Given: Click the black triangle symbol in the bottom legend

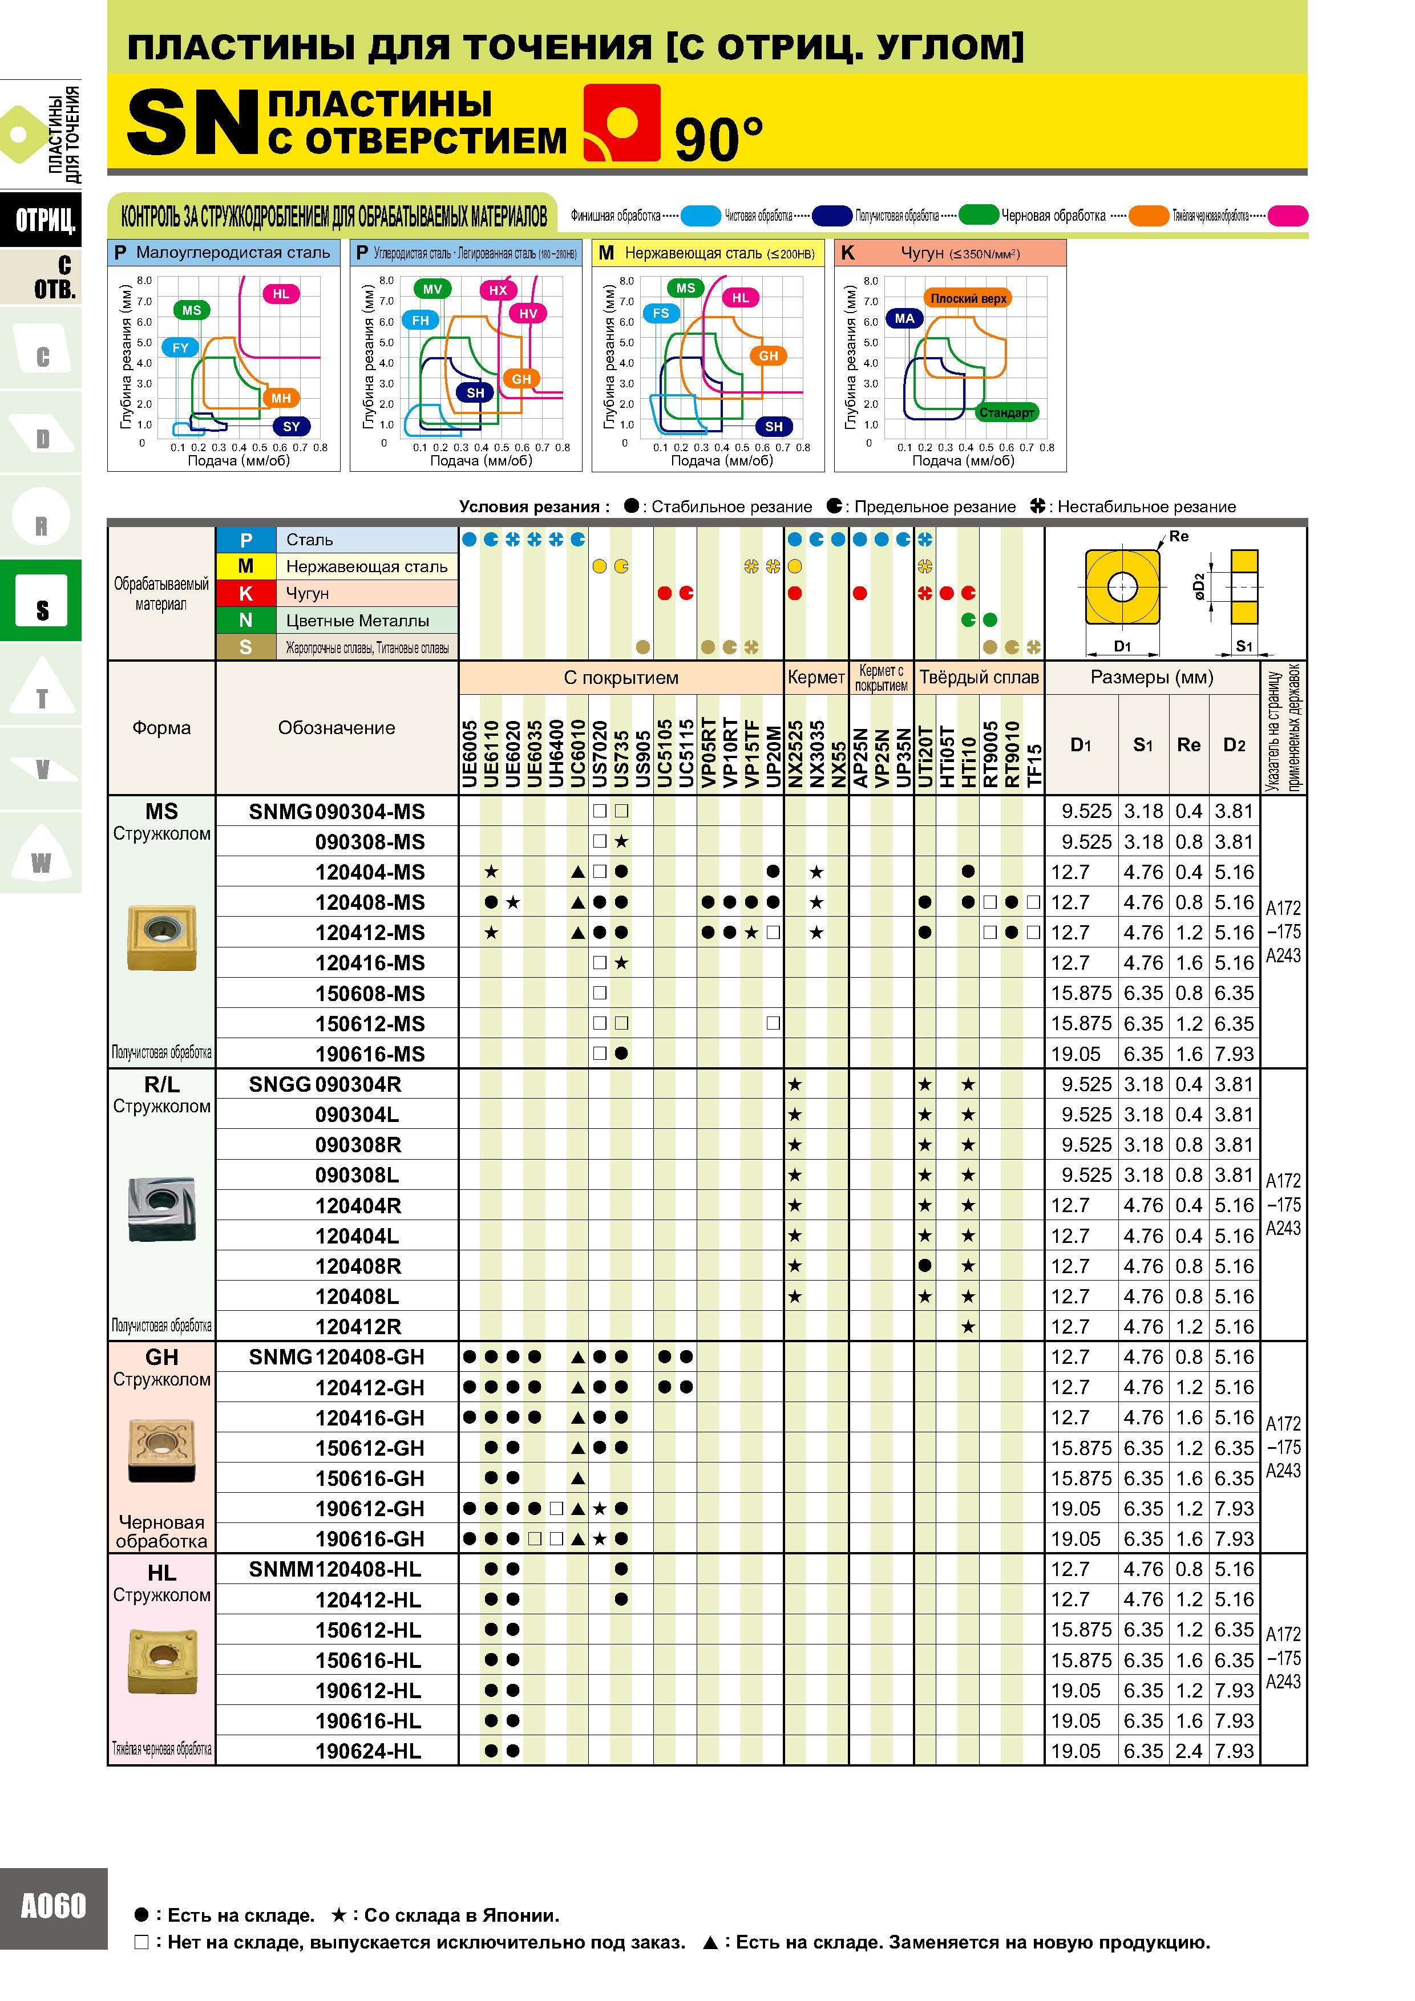Looking at the screenshot, I should coord(710,1943).
